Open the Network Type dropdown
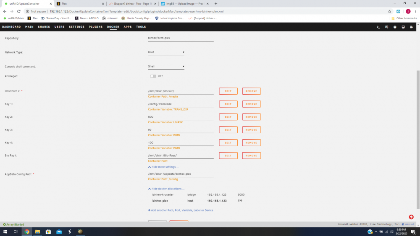Screen dimensions: 420x236 [166, 52]
